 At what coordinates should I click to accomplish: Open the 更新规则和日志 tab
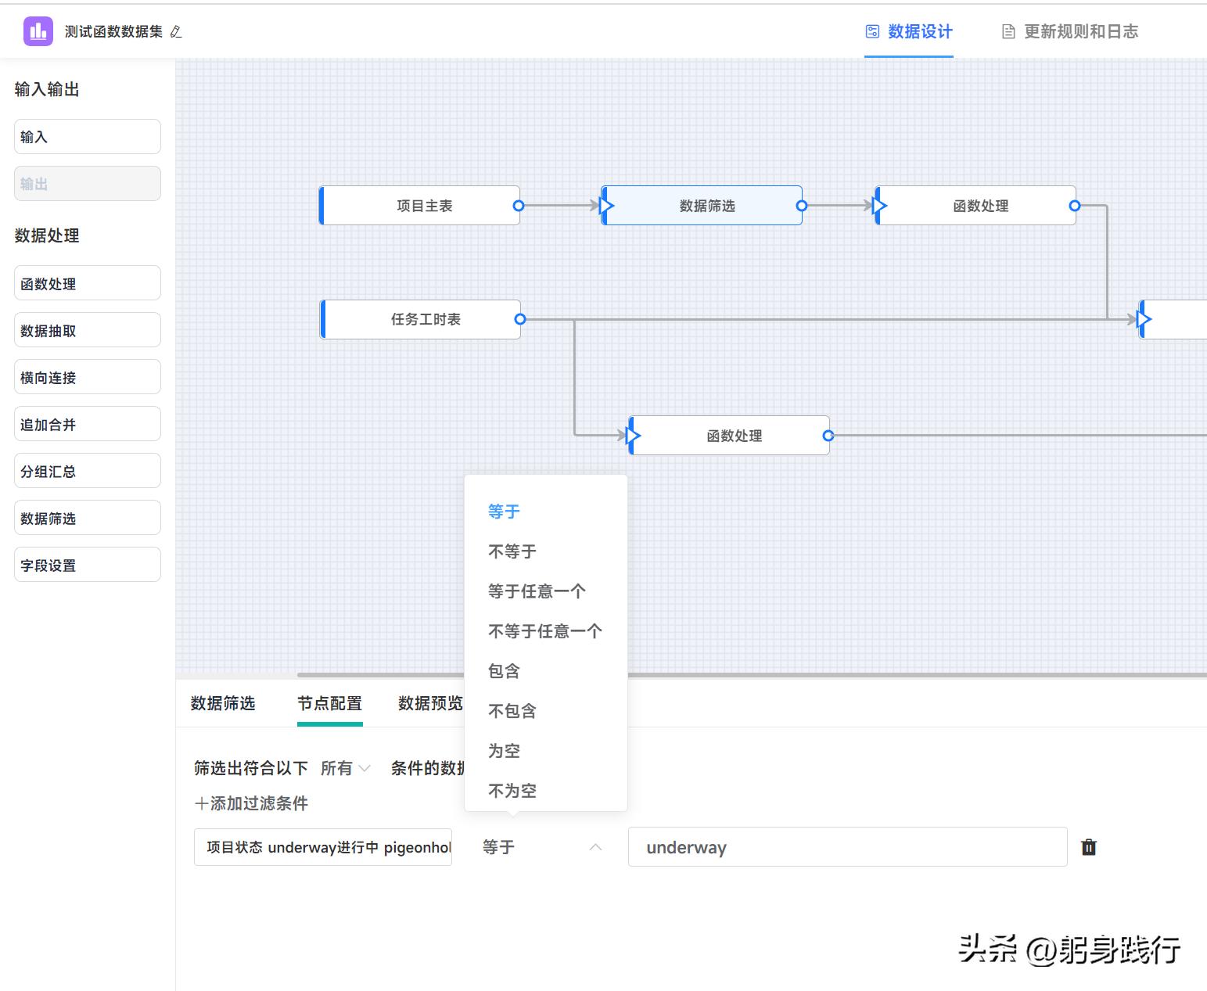pyautogui.click(x=1070, y=32)
